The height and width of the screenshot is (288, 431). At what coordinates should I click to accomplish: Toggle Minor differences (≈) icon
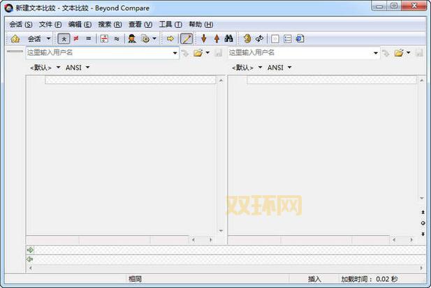tap(117, 38)
